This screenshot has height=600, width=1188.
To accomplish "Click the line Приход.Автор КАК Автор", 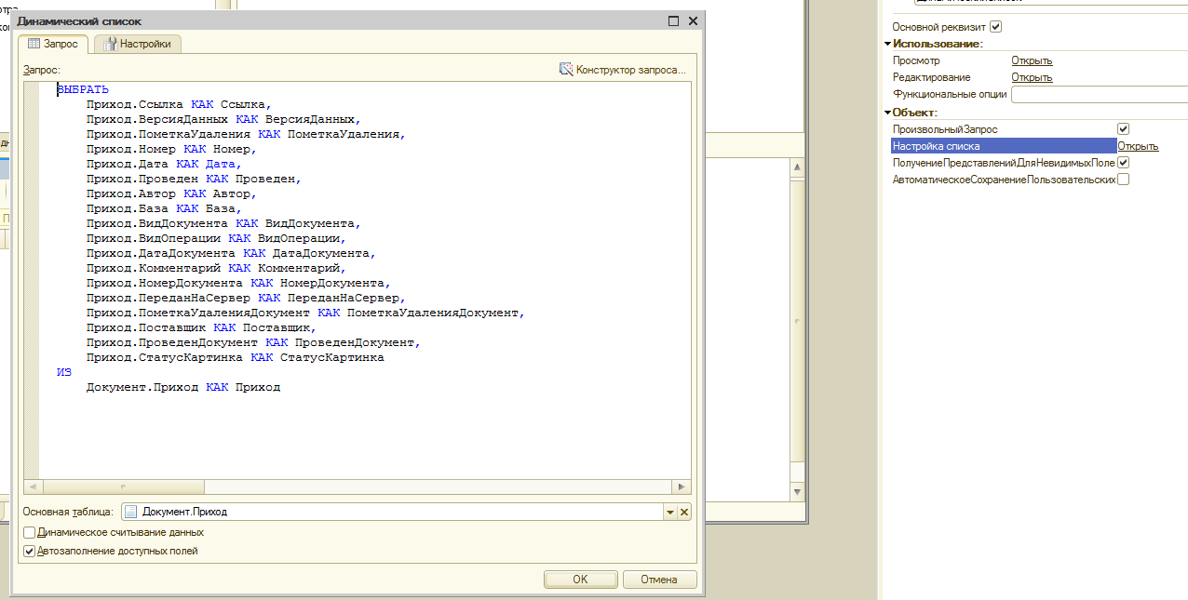I will 171,193.
